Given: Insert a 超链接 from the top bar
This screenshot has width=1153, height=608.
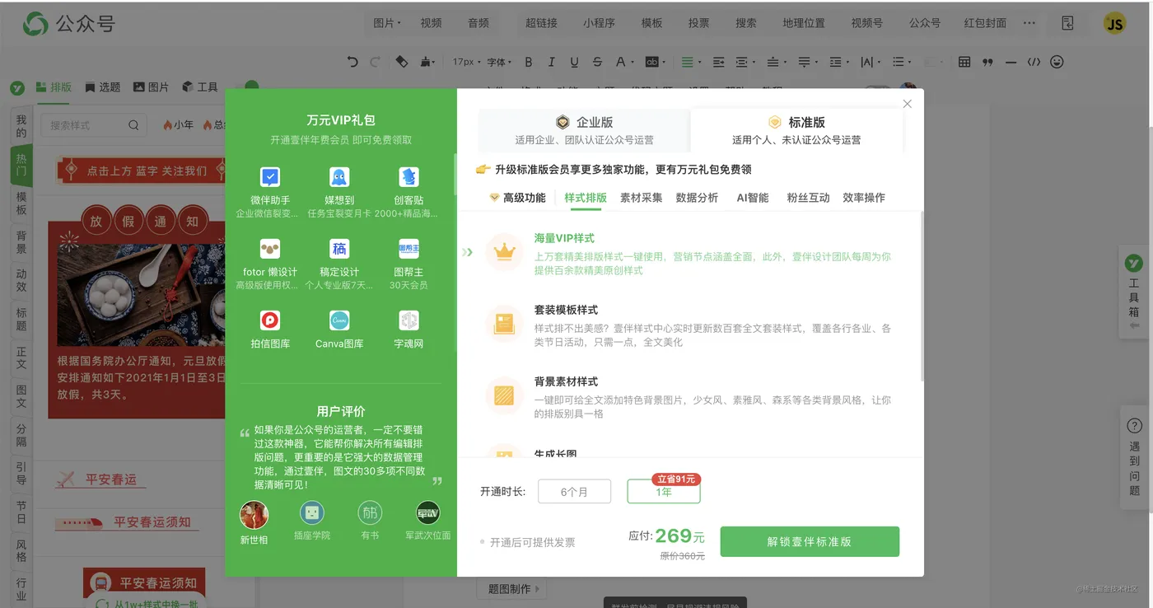Looking at the screenshot, I should tap(542, 23).
